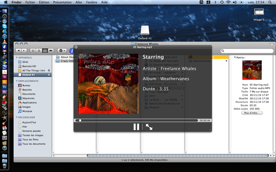Select Musique in the sidebar
Viewport: 276px width, 172px height.
(x=27, y=111)
